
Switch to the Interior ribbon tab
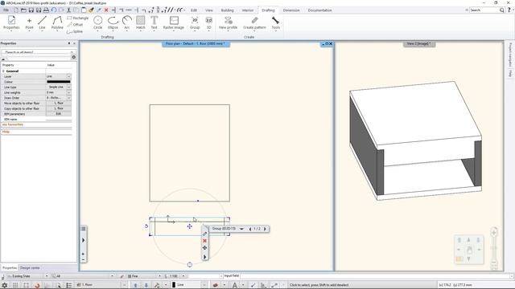tap(248, 10)
